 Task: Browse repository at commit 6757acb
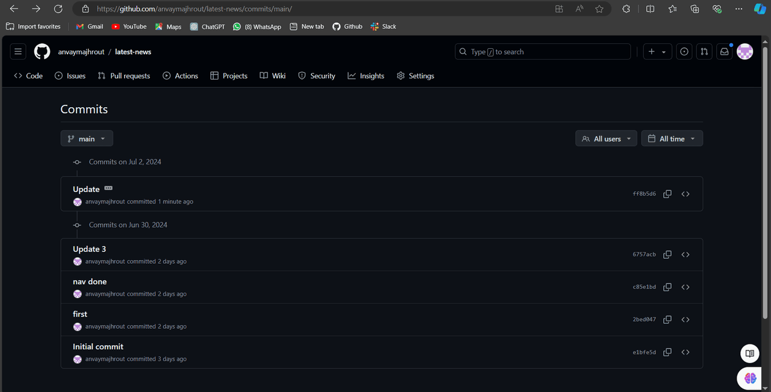click(685, 255)
